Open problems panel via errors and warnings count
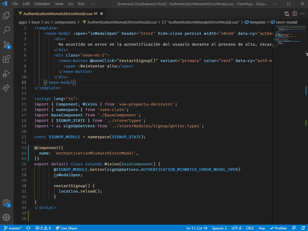Image resolution: width=308 pixels, height=231 pixels. 43,228
